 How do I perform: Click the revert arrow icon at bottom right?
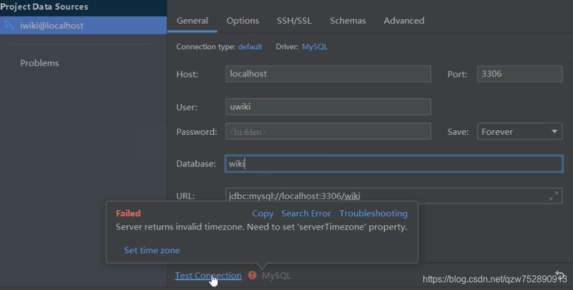click(x=560, y=275)
